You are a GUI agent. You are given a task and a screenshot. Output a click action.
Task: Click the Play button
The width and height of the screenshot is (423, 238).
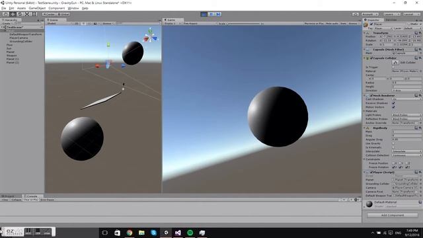[204, 14]
